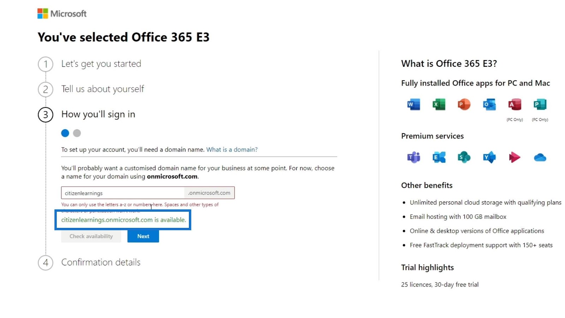Click the Excel app icon
Image resolution: width=565 pixels, height=318 pixels.
(439, 105)
